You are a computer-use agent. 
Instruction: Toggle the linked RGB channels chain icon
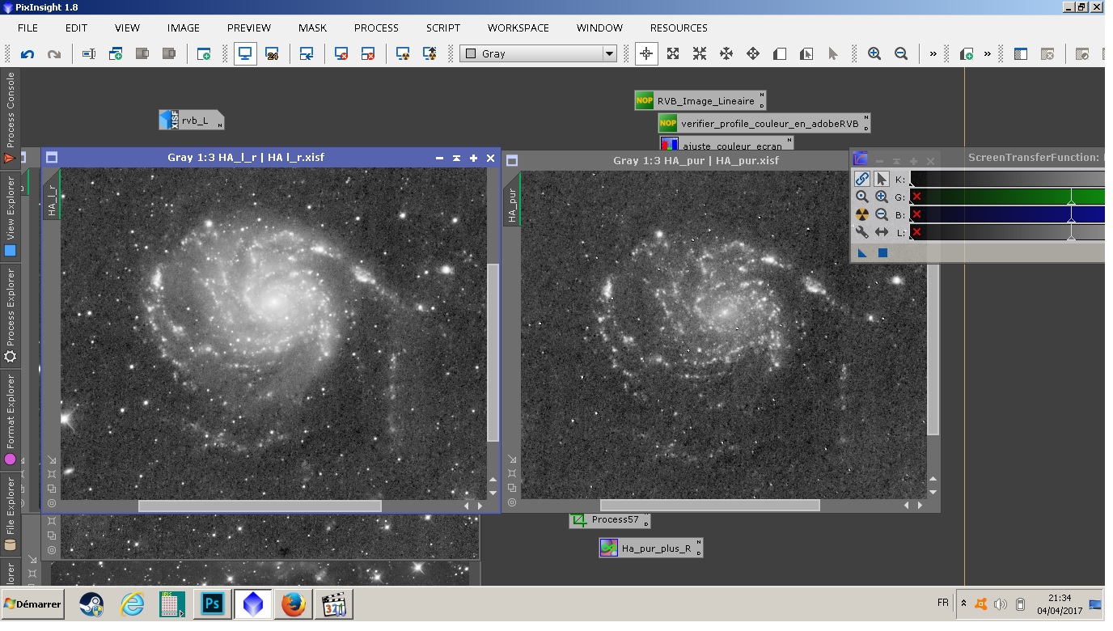pos(862,179)
